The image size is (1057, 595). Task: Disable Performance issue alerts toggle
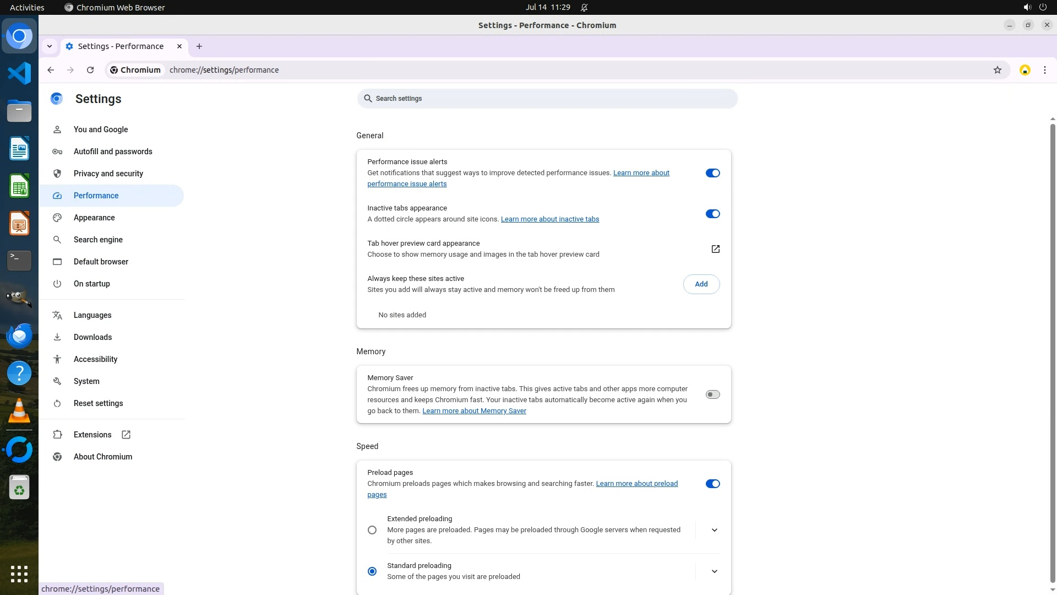(x=712, y=173)
